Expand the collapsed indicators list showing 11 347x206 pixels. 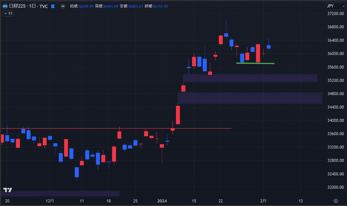[8, 14]
